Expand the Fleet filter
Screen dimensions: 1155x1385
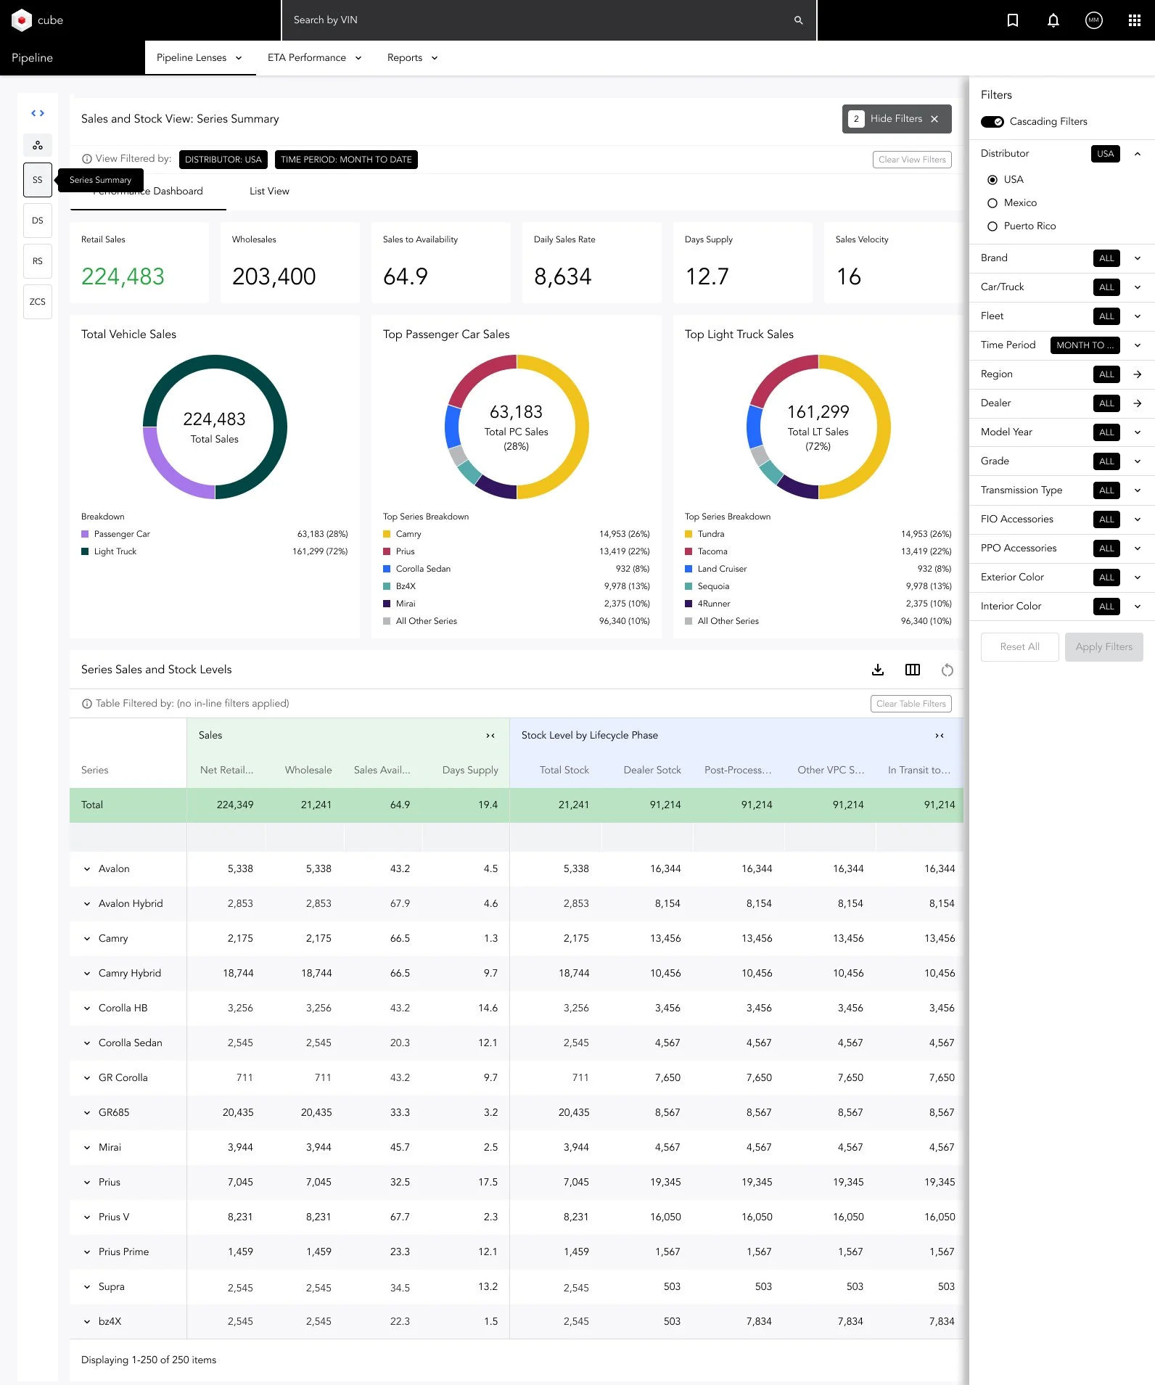(x=1138, y=316)
